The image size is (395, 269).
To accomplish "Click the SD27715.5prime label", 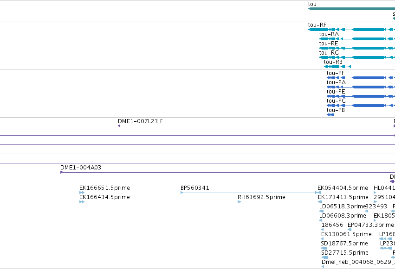I will coord(344,253).
